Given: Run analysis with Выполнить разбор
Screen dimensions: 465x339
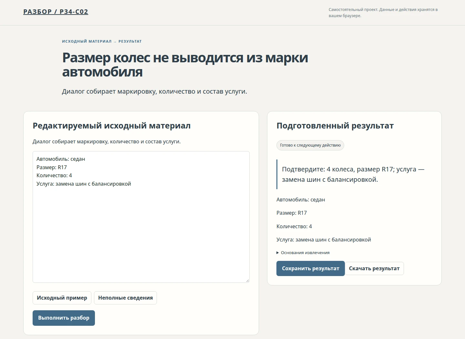Looking at the screenshot, I should pos(64,318).
